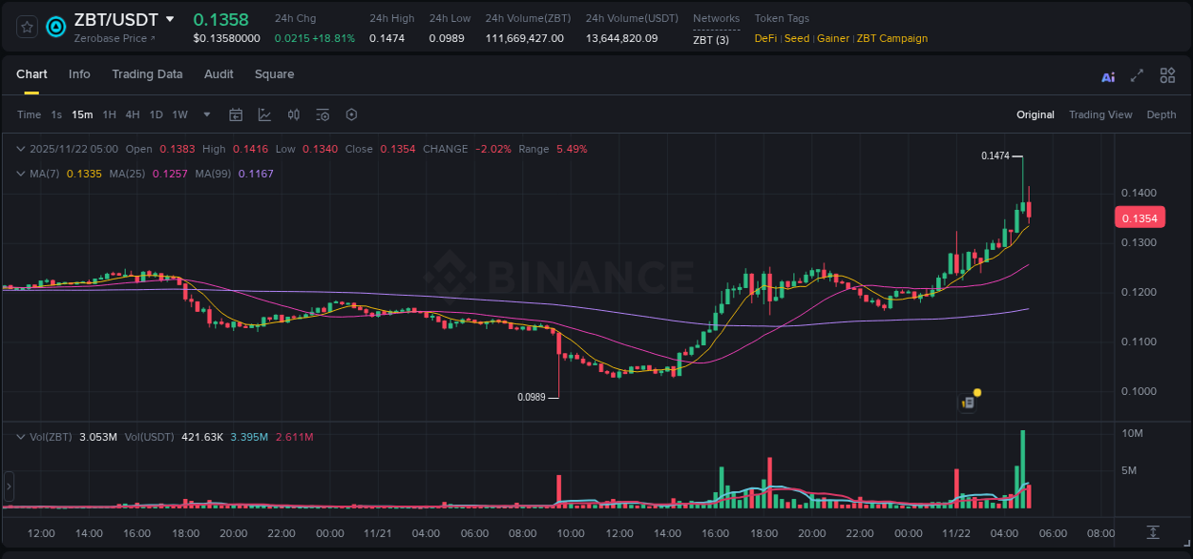Open the chart type selection icon
The width and height of the screenshot is (1193, 559).
point(264,114)
